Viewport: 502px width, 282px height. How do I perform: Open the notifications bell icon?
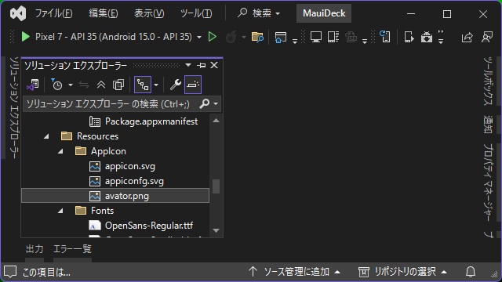[471, 272]
